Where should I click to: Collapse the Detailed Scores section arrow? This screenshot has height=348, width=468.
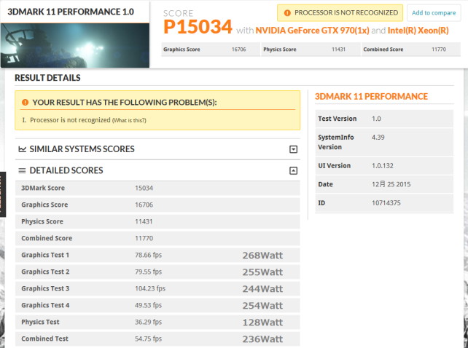coord(293,170)
